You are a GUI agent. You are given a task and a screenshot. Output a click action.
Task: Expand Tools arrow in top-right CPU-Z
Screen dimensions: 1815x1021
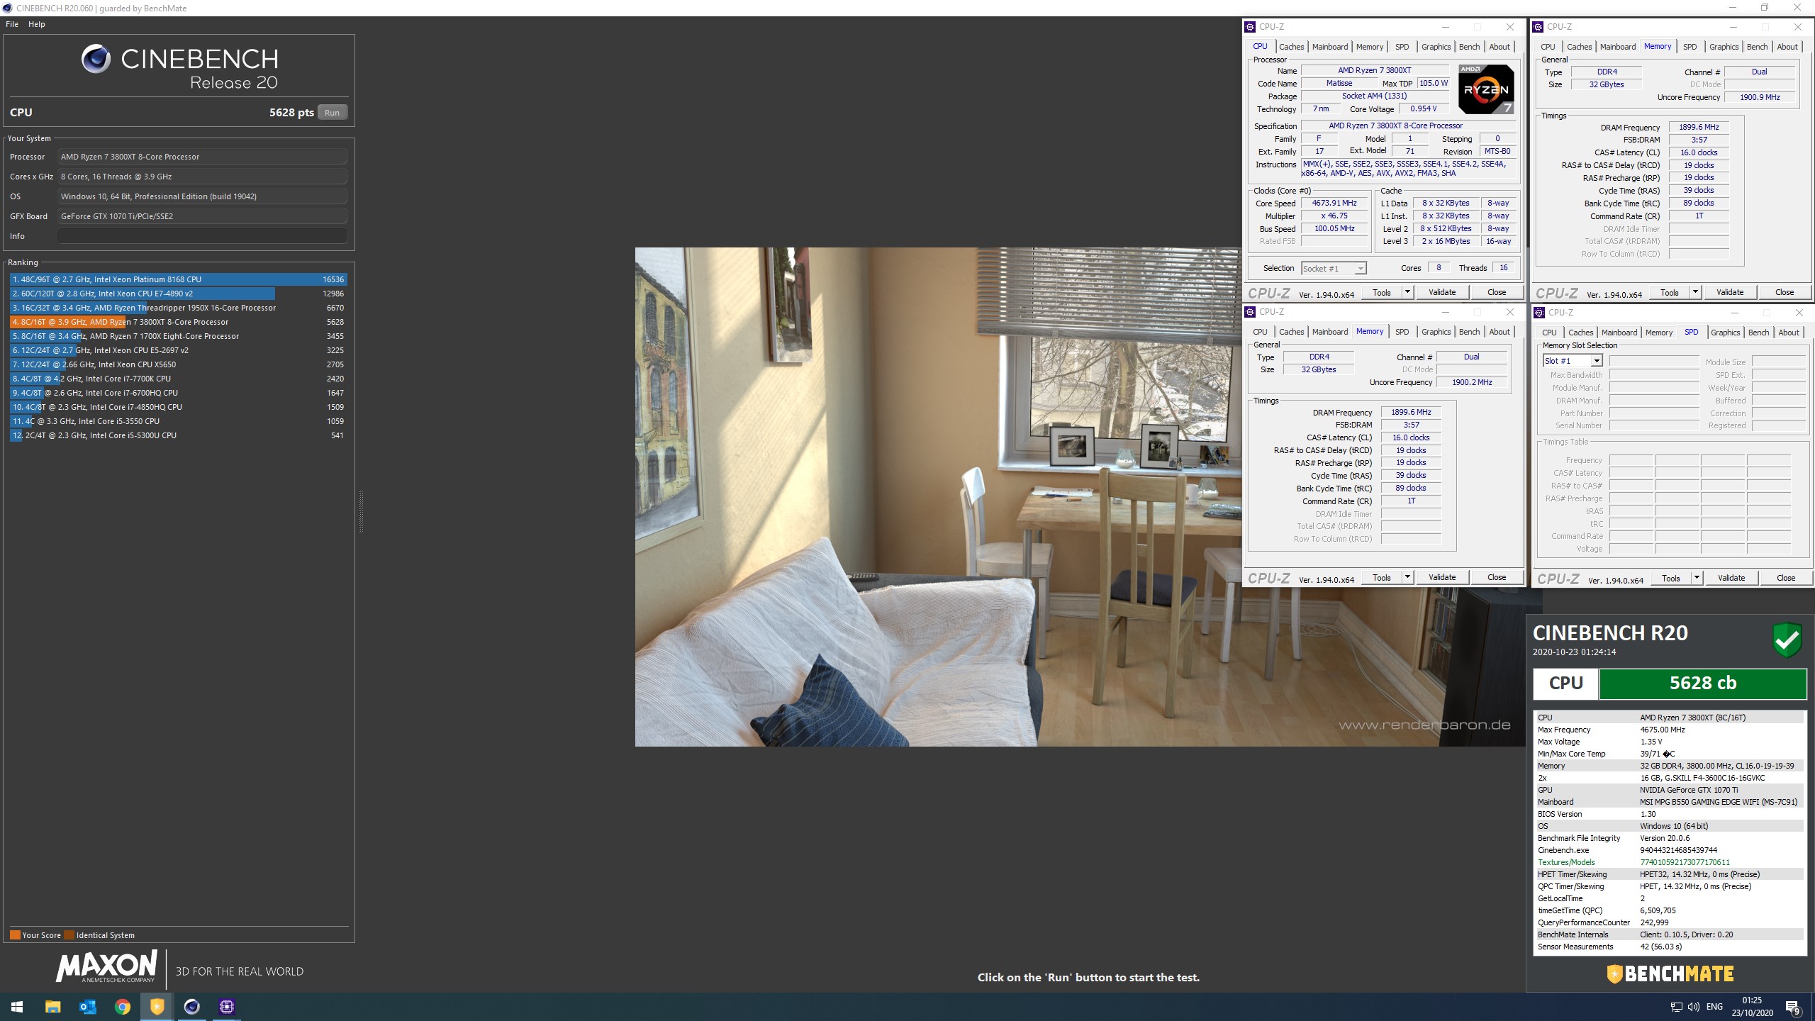click(x=1695, y=292)
